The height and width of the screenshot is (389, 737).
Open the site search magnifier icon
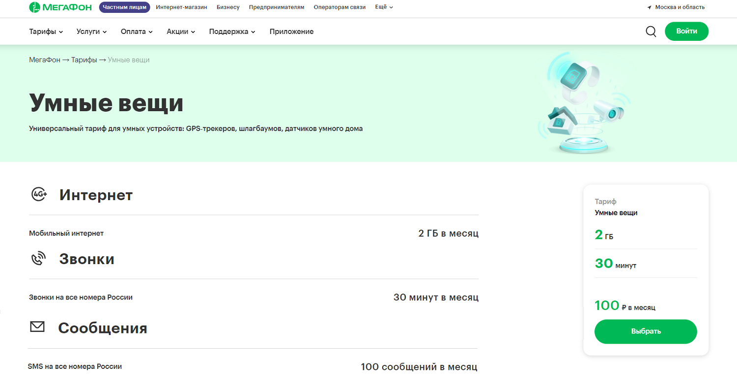tap(651, 31)
